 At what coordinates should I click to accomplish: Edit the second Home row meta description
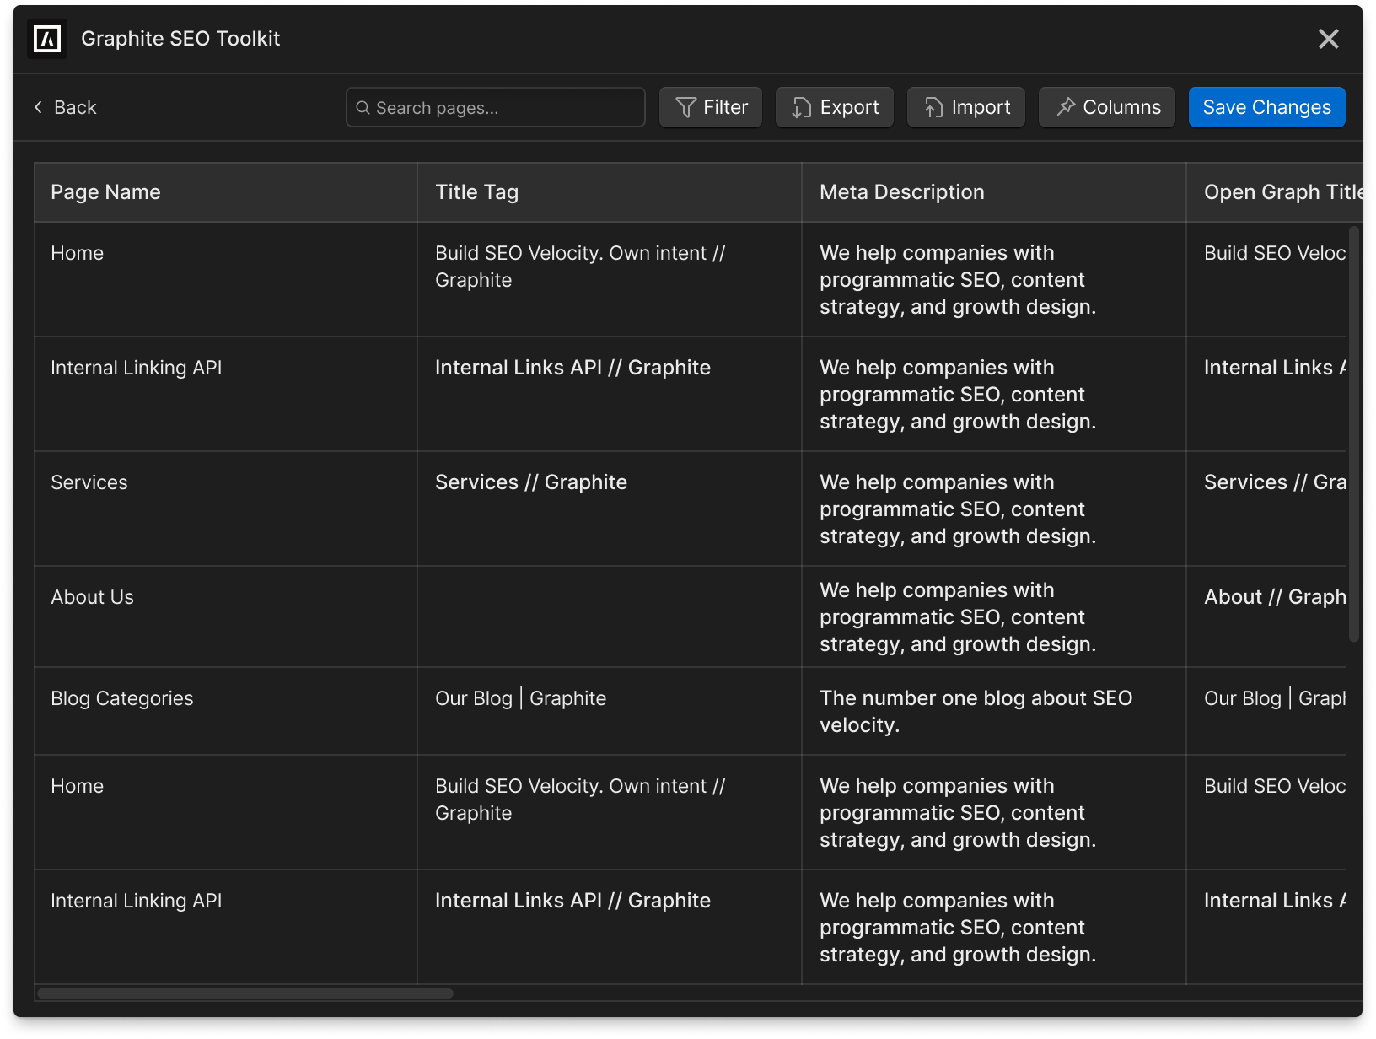click(994, 812)
